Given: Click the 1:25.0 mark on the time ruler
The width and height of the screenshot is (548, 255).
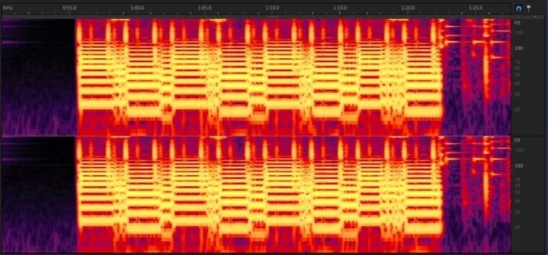Looking at the screenshot, I should point(475,8).
